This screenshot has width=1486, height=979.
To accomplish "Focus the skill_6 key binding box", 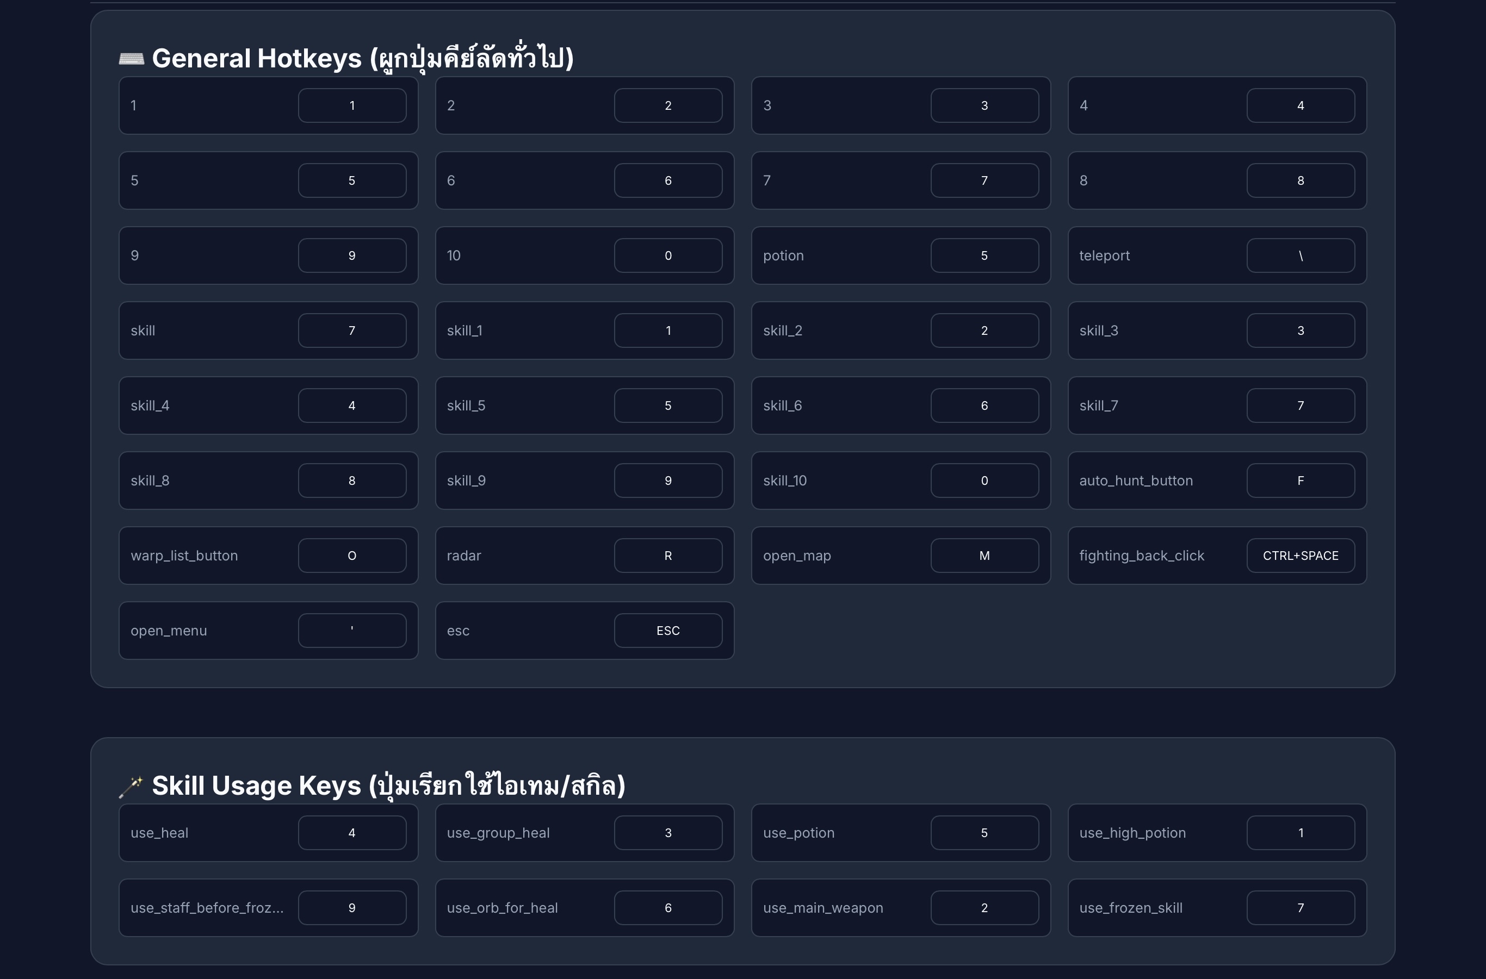I will pos(985,405).
